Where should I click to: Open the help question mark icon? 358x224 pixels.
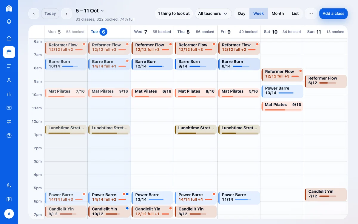[x=9, y=136]
